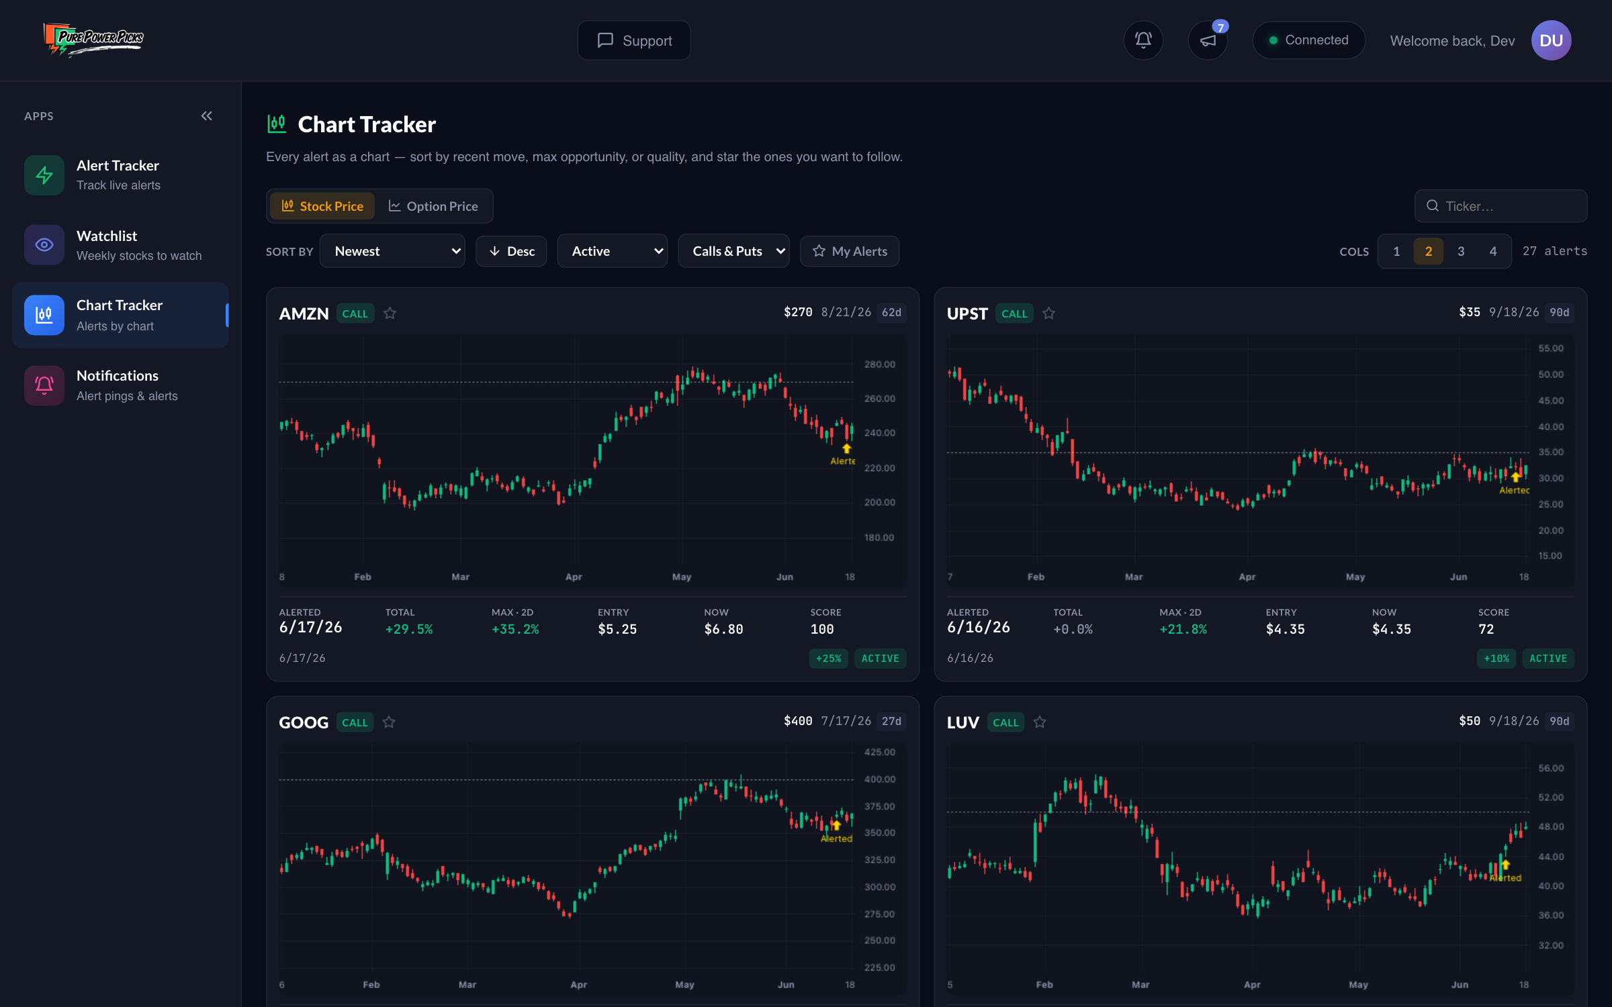Click the Alert Tracker lightning icon

pos(44,175)
